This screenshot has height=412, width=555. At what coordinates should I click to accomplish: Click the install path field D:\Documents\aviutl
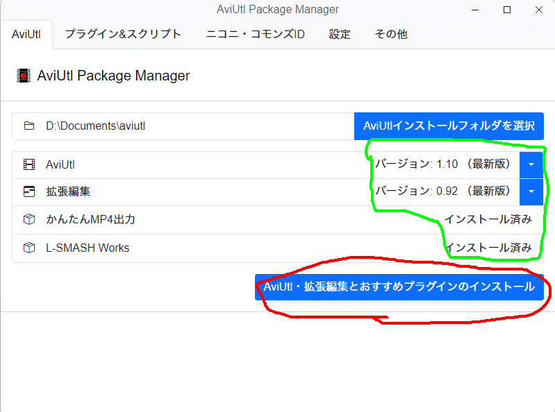point(183,126)
